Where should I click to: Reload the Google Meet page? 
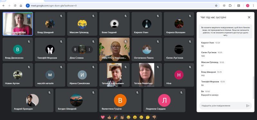15,5
